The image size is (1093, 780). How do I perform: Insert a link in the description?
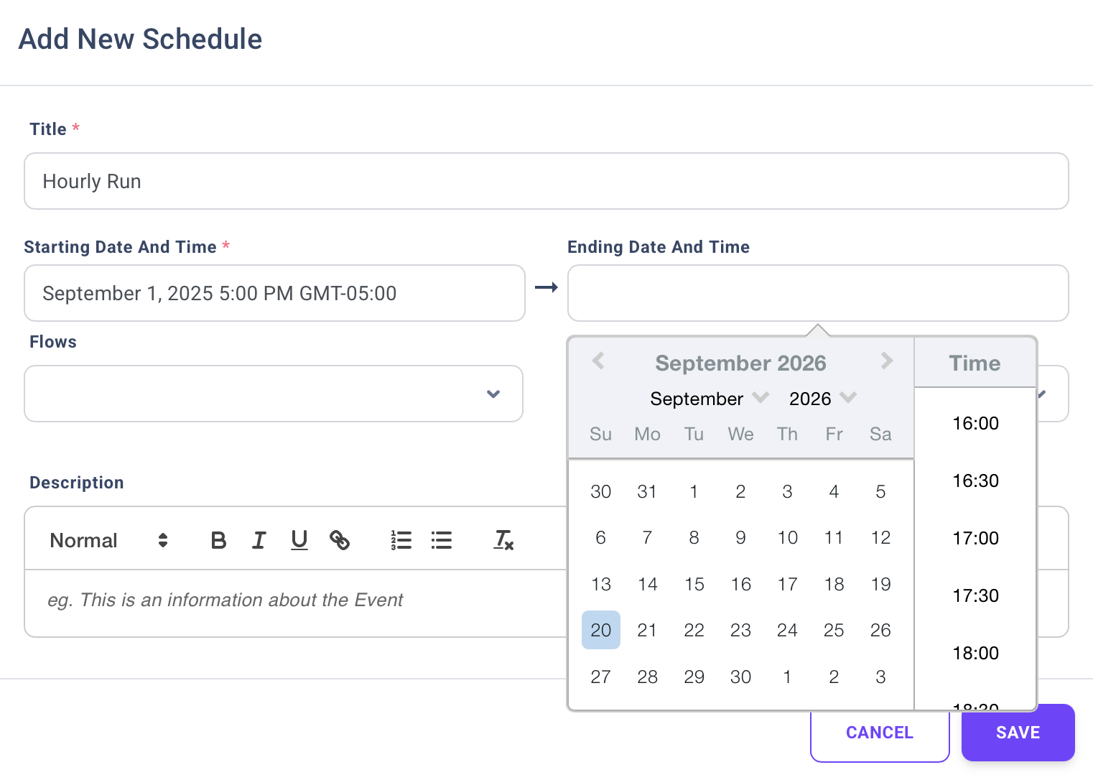[x=340, y=540]
